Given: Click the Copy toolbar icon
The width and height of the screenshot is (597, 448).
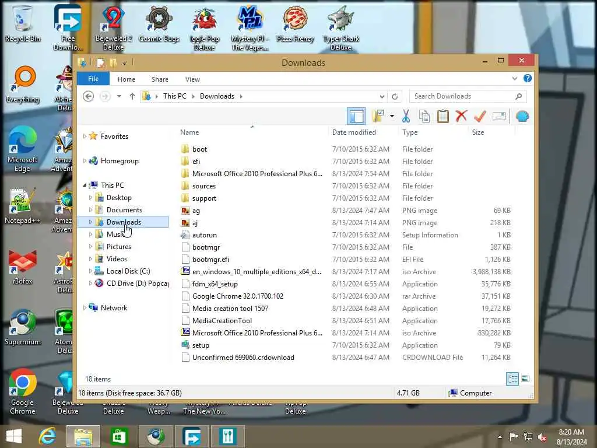Looking at the screenshot, I should [424, 116].
